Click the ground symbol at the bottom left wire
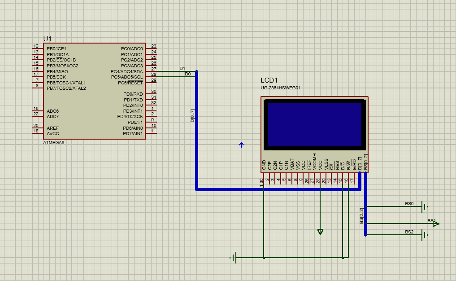 [x=233, y=258]
